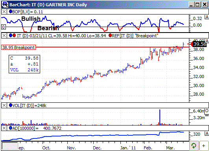Click the 0 zero-line marker in BOP pane

pyautogui.click(x=3, y=27)
